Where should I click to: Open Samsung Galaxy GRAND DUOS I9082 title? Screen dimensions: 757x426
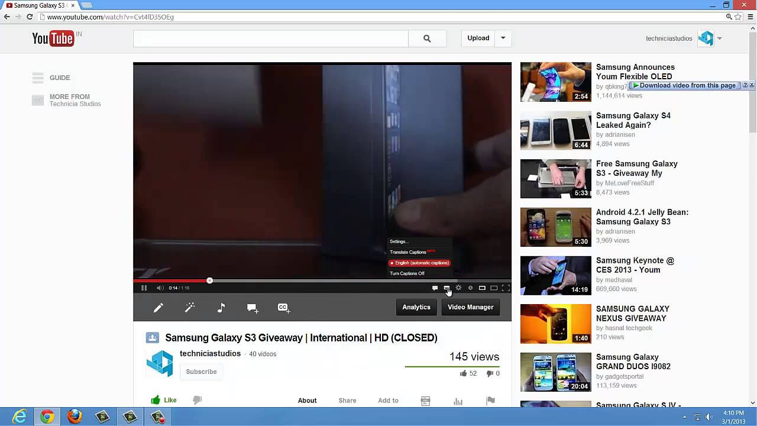(x=633, y=362)
